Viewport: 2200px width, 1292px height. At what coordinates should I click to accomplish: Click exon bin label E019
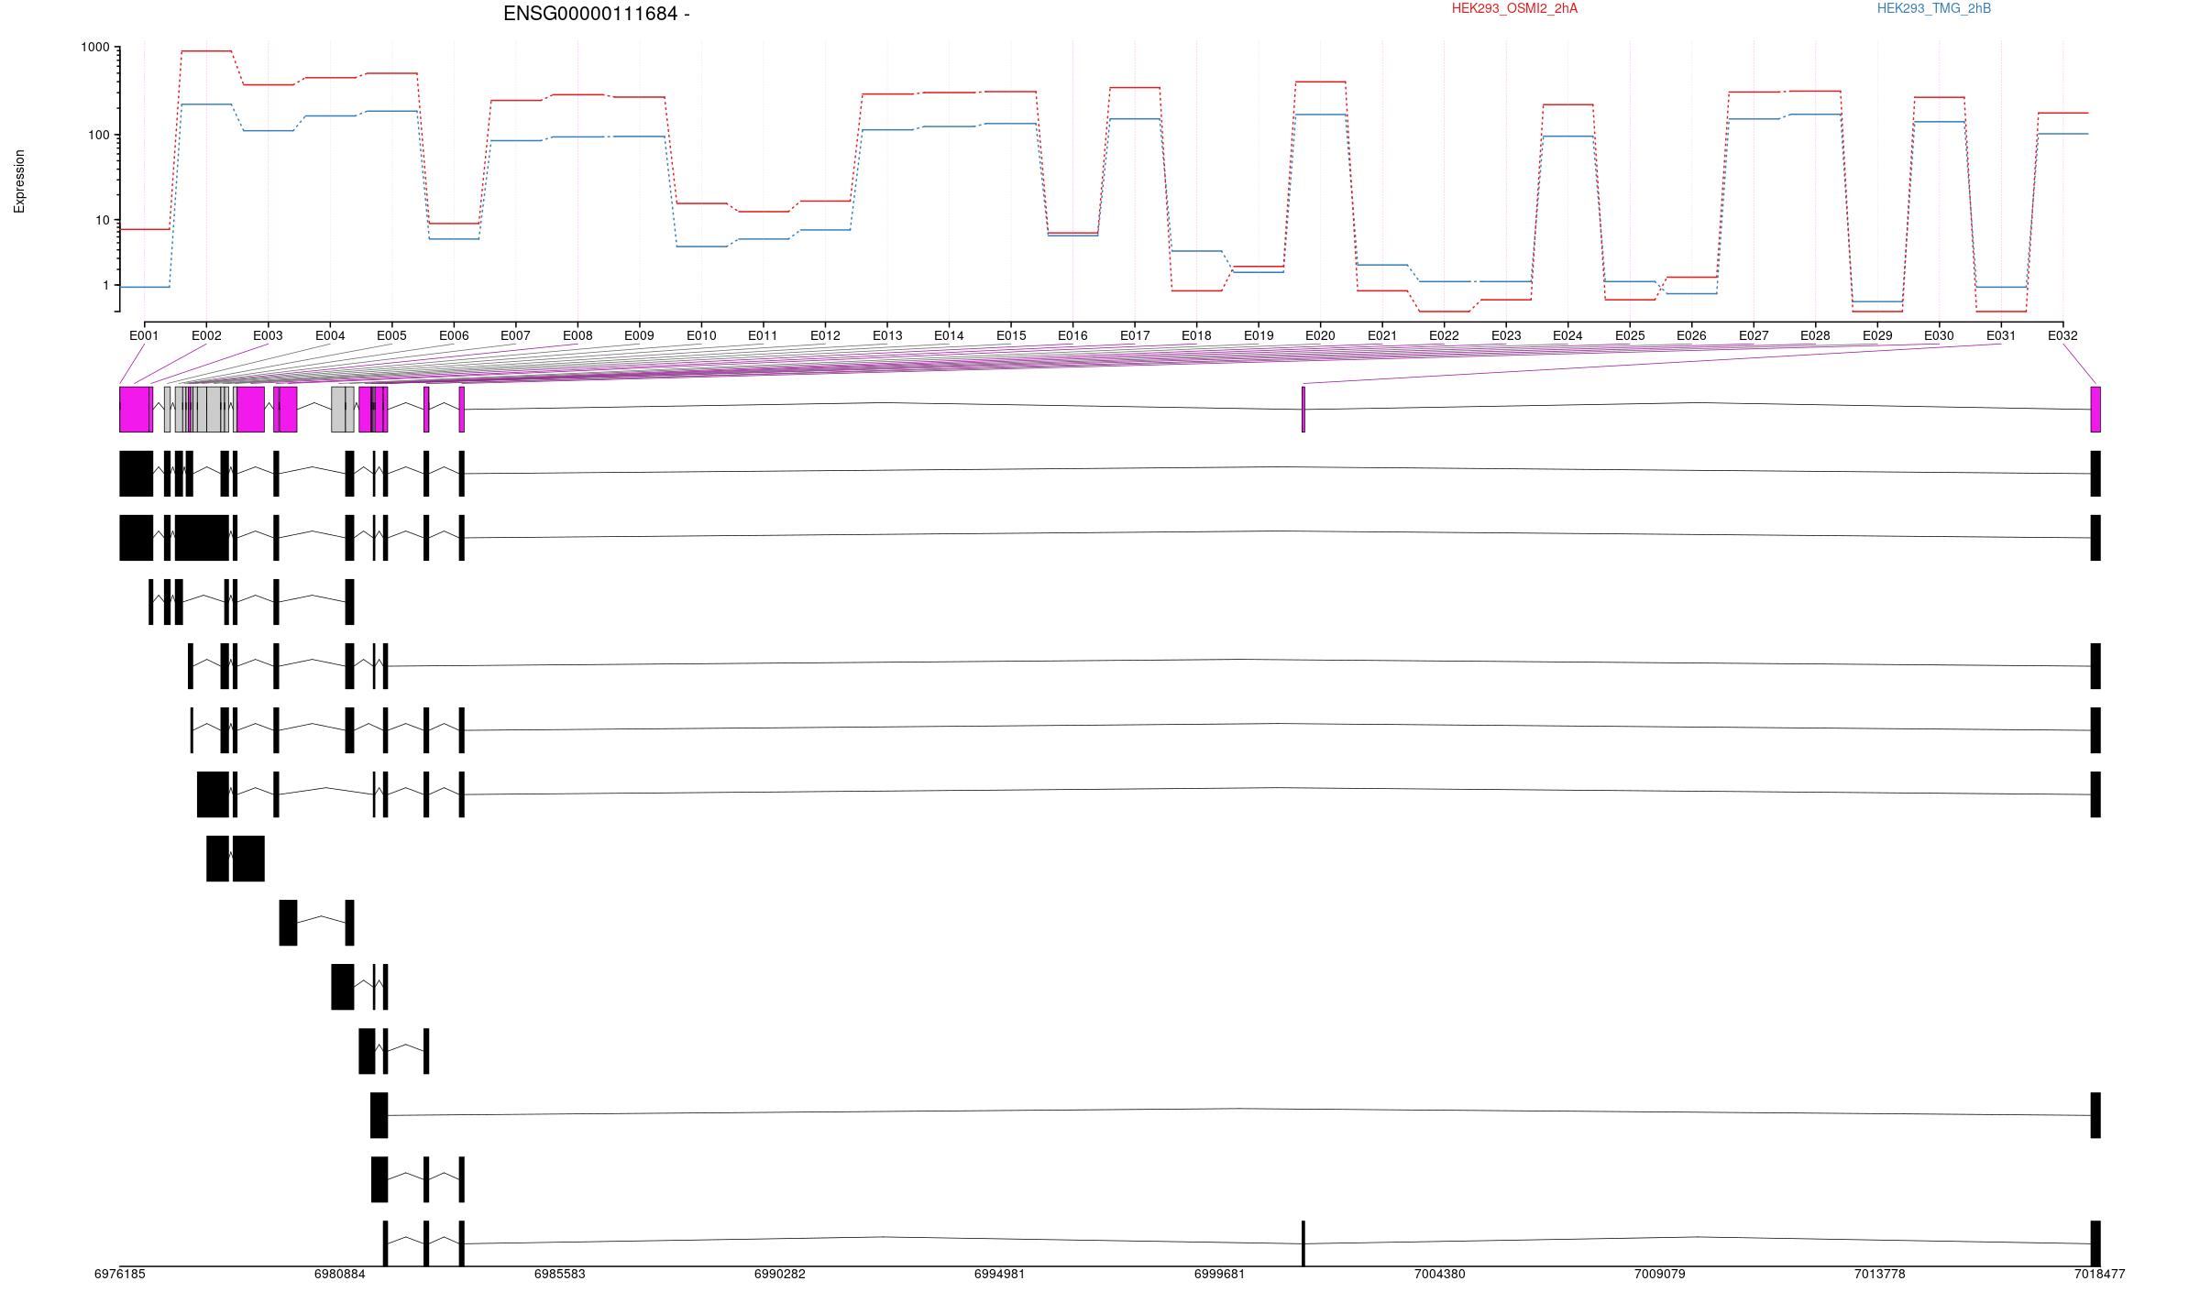tap(1259, 335)
